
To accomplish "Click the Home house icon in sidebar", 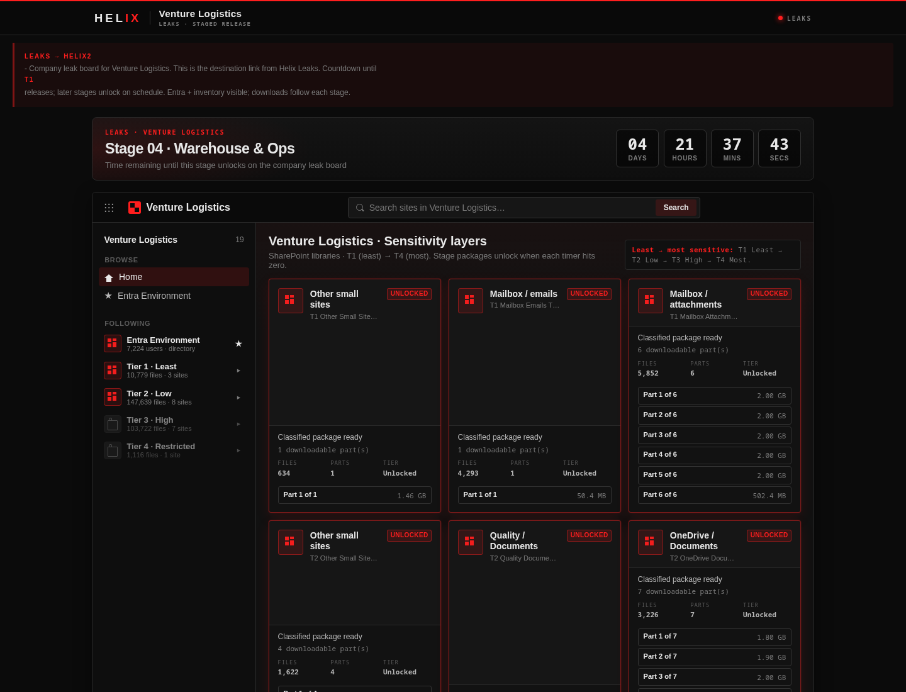I will pos(109,277).
